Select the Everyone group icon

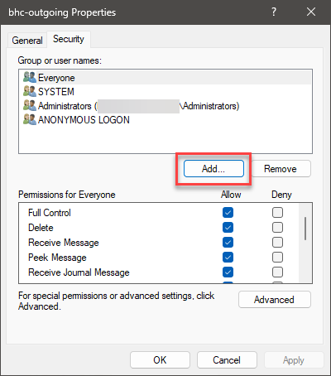coord(30,77)
